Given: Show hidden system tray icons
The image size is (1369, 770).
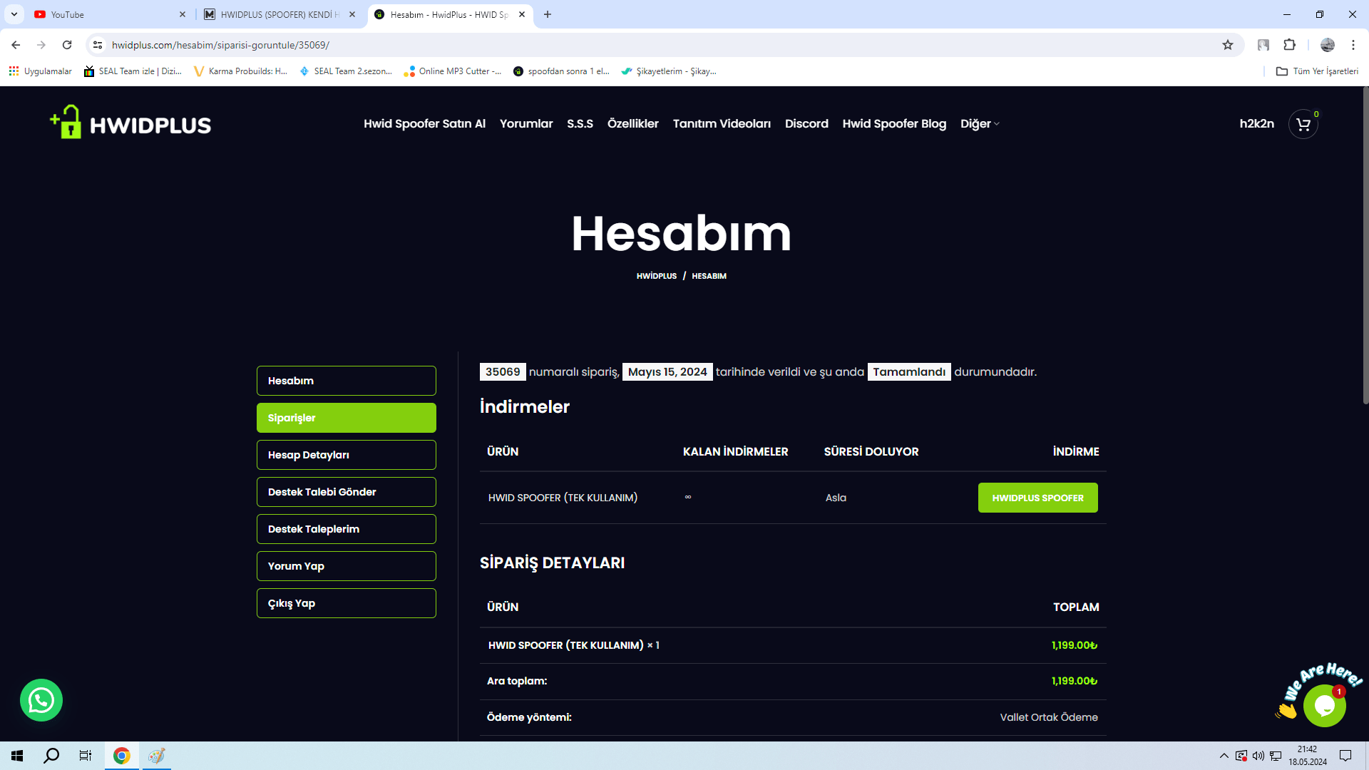Looking at the screenshot, I should (1224, 756).
